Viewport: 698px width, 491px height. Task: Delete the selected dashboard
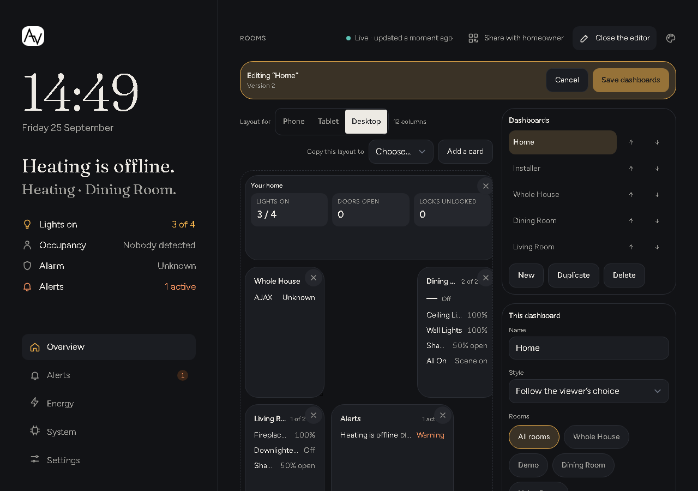[x=624, y=276]
